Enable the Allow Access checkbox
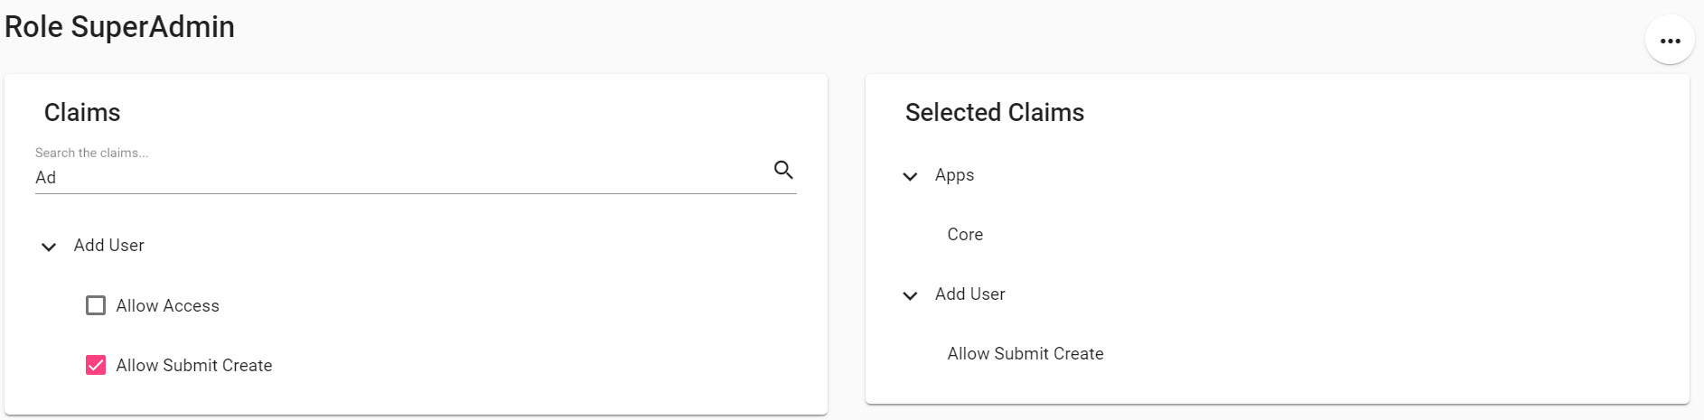 tap(96, 305)
